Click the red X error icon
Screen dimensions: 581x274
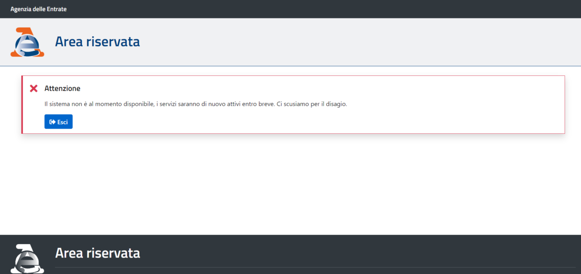point(33,88)
